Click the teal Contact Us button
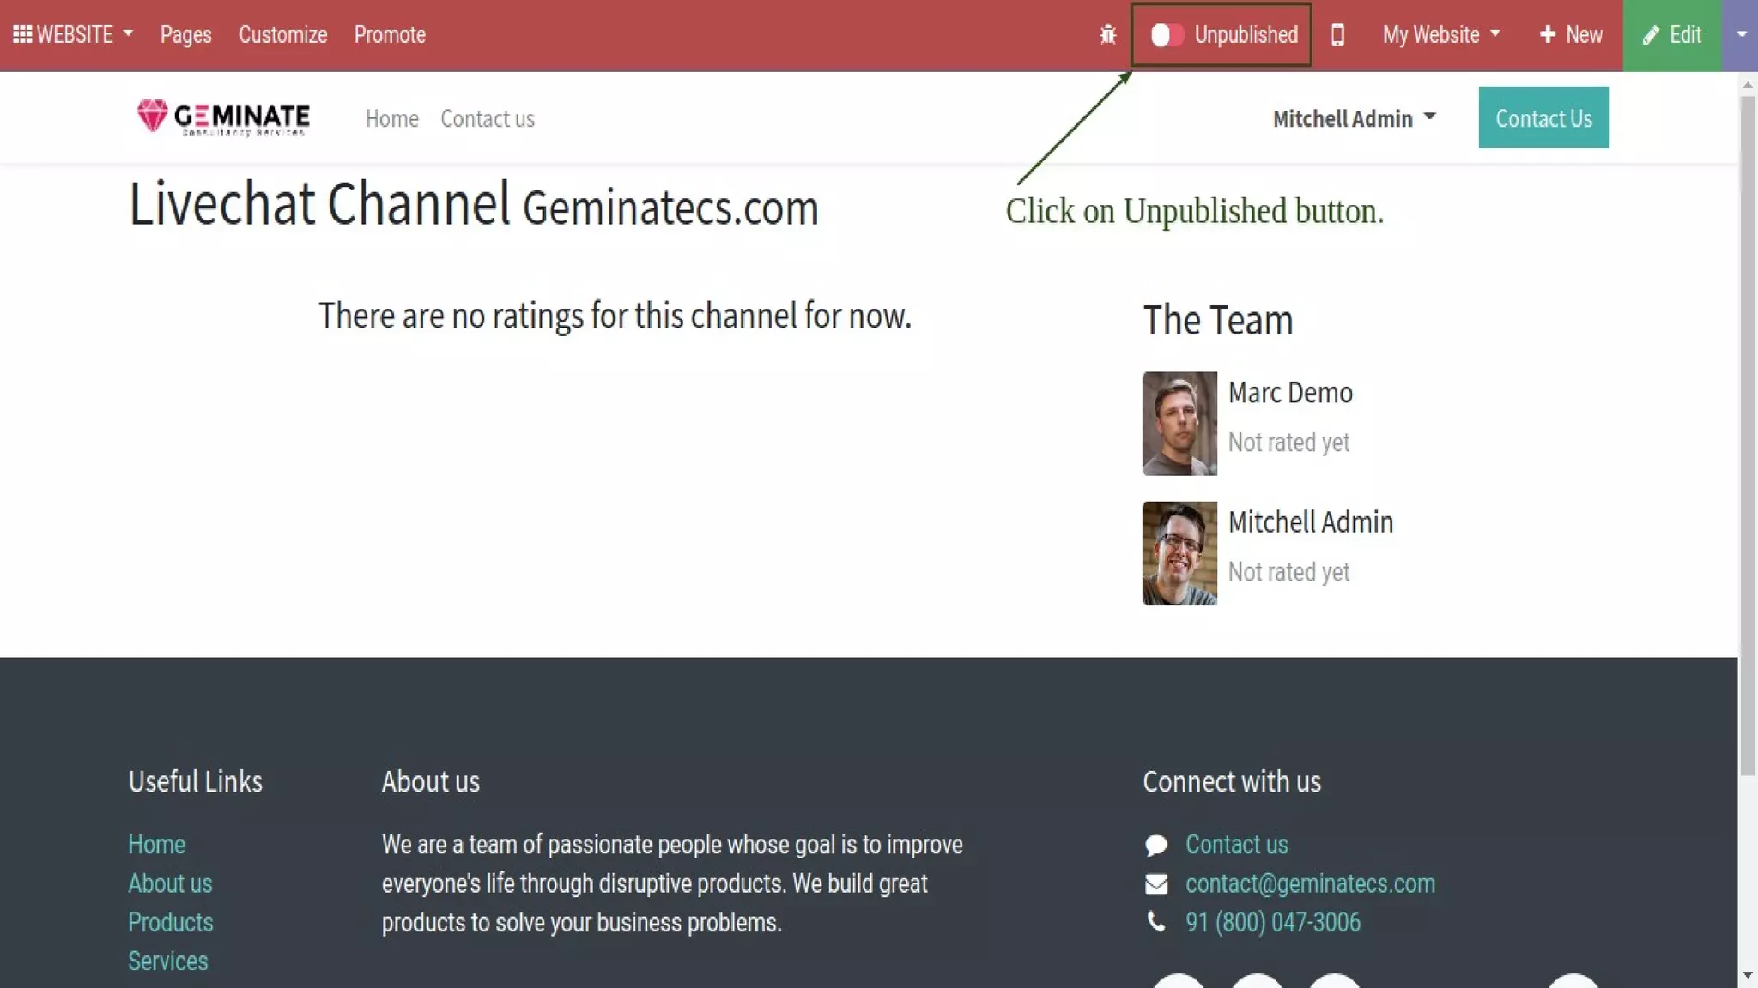This screenshot has height=988, width=1758. click(1543, 117)
